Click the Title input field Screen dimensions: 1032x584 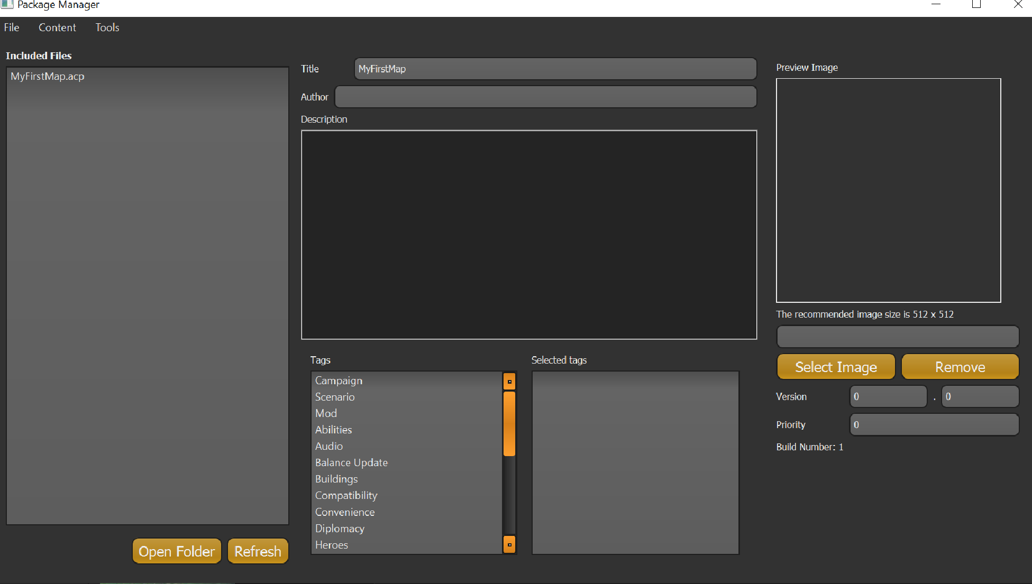point(554,69)
